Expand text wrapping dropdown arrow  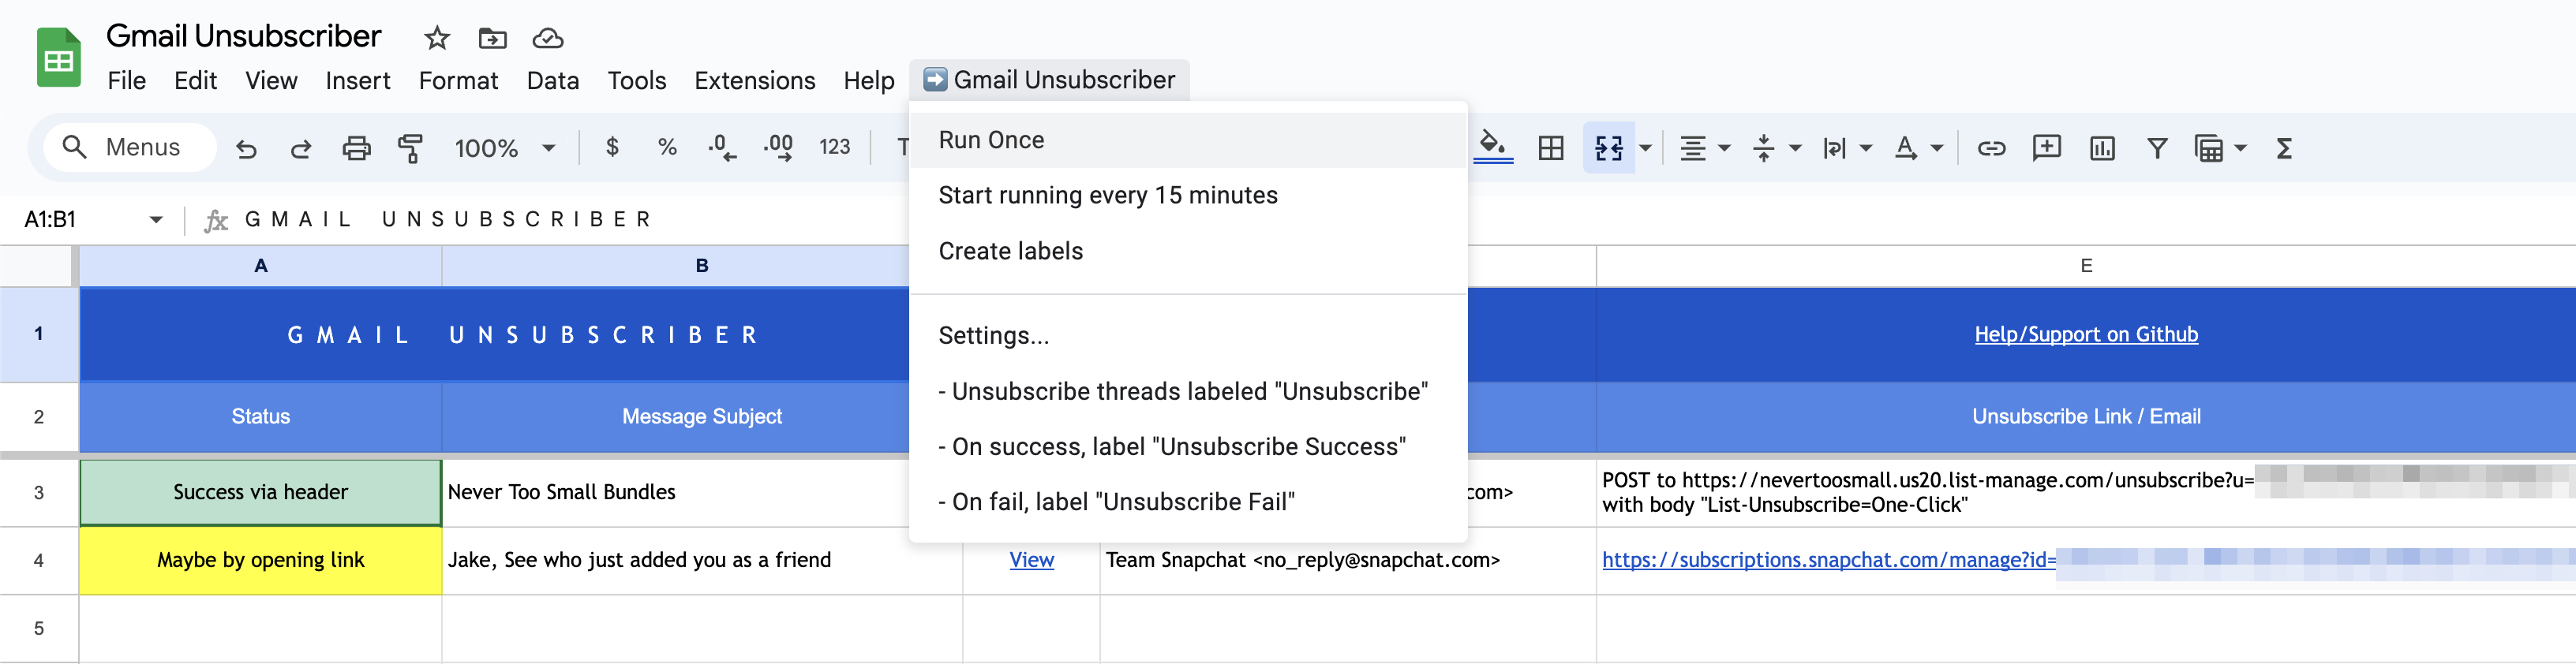click(1865, 147)
